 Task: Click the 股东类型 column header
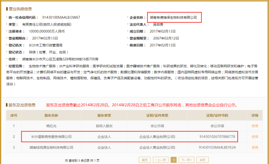click(x=104, y=115)
